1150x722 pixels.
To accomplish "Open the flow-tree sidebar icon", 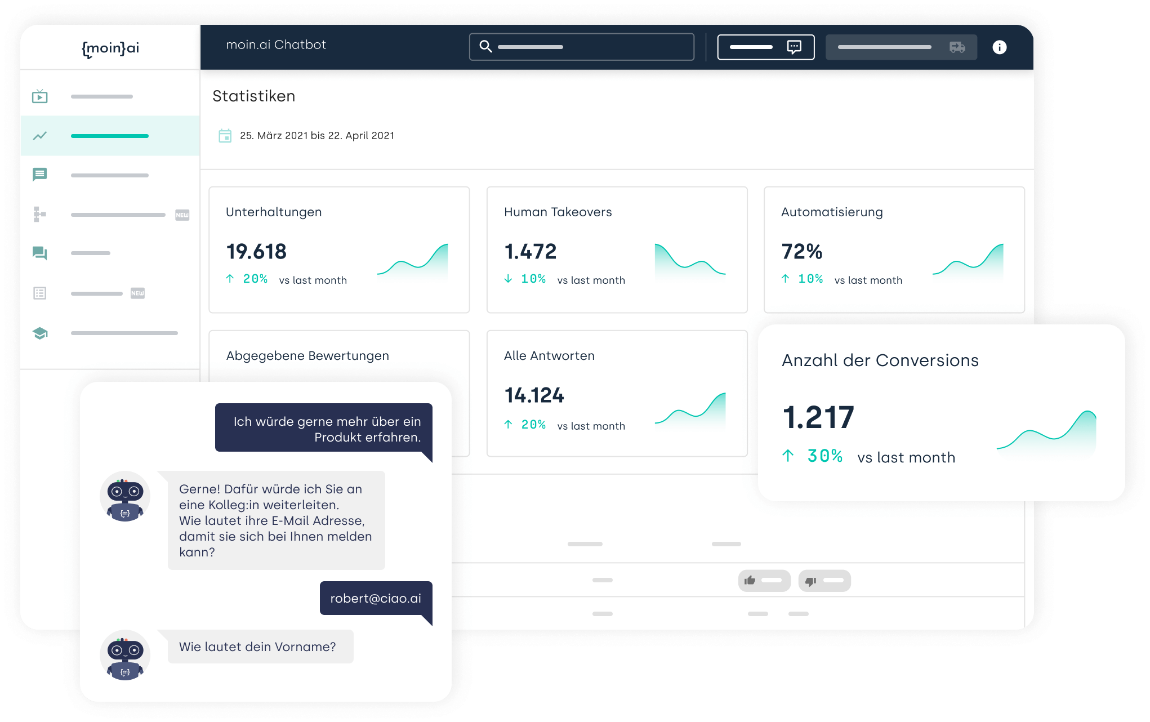I will [x=39, y=214].
